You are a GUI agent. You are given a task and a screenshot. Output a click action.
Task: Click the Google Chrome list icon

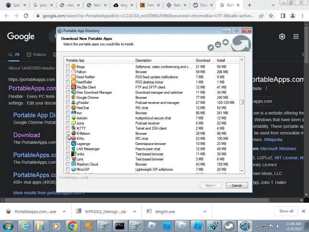[74, 98]
